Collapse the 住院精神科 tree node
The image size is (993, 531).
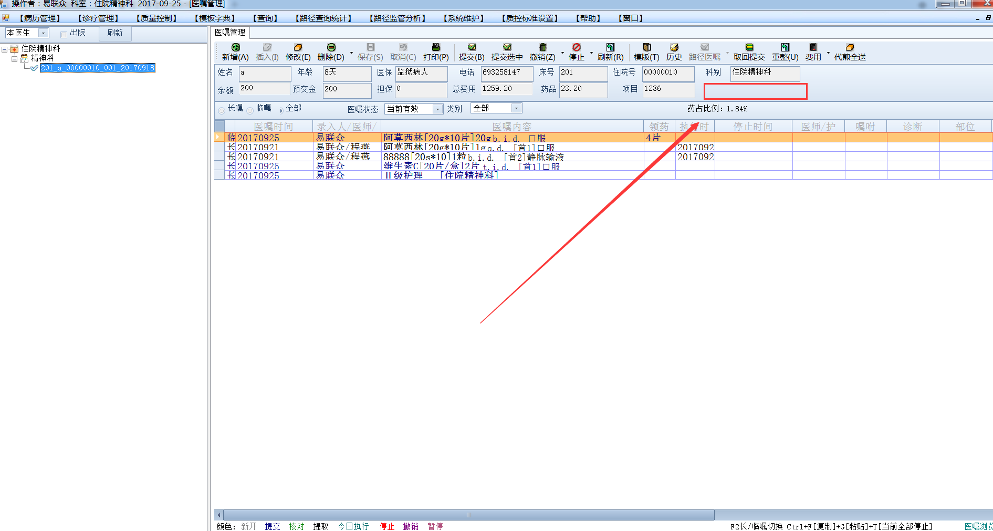[5, 49]
